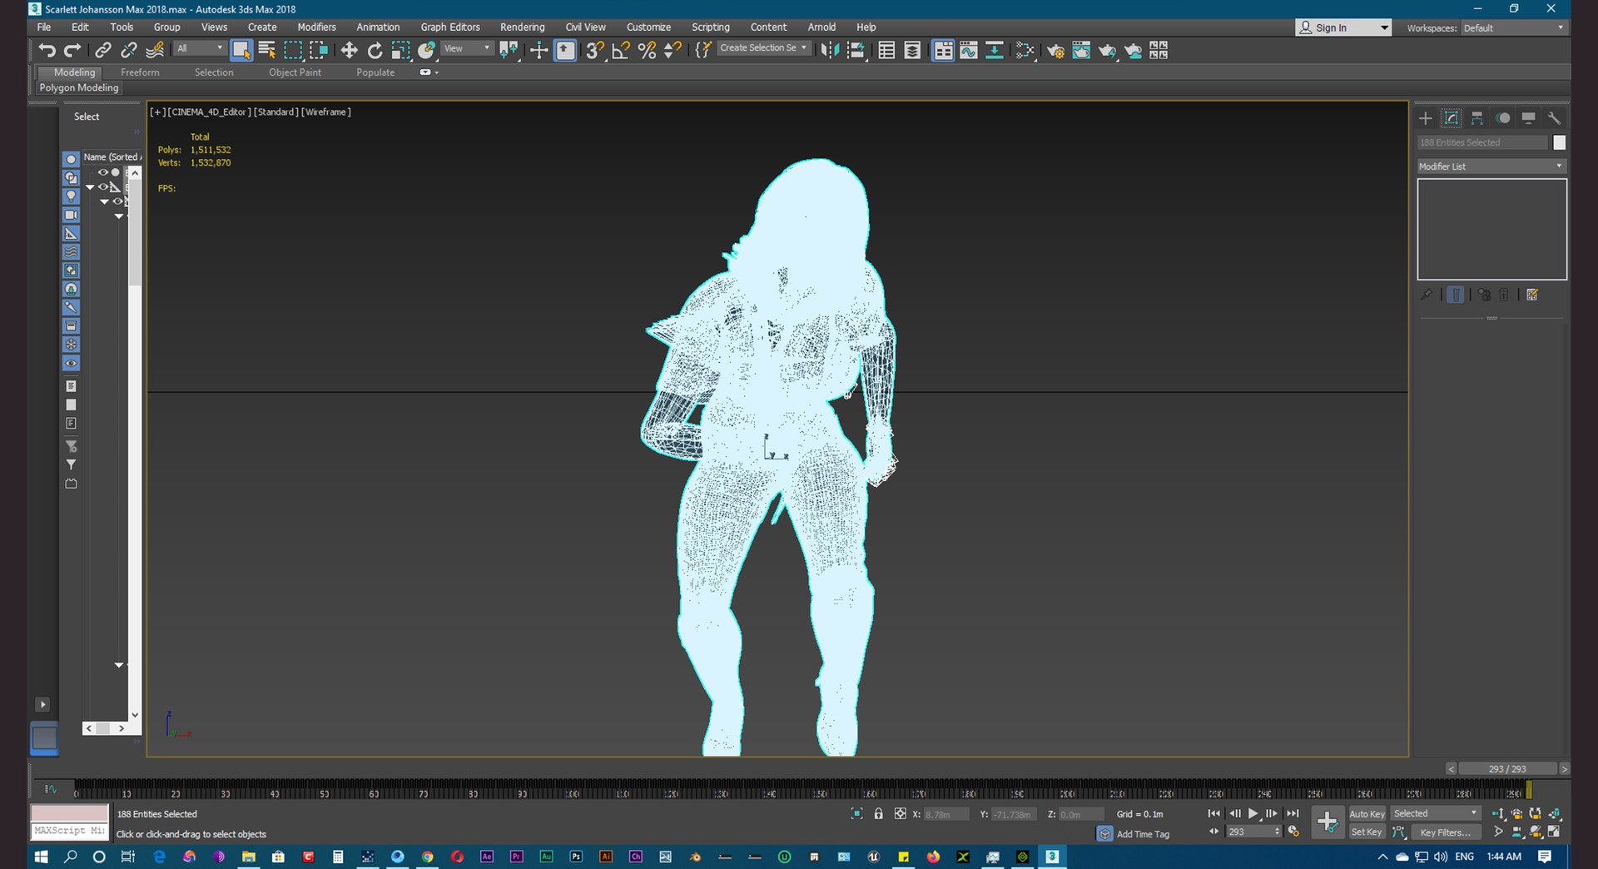Screen dimensions: 1598x869
Task: Open the Arnold menu
Action: (x=821, y=27)
